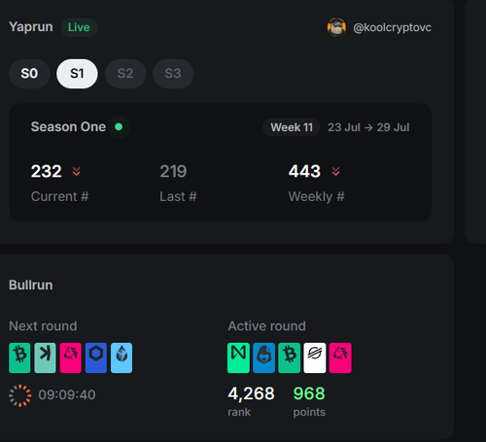Select the S3 season tab
Image resolution: width=486 pixels, height=442 pixels.
point(173,74)
